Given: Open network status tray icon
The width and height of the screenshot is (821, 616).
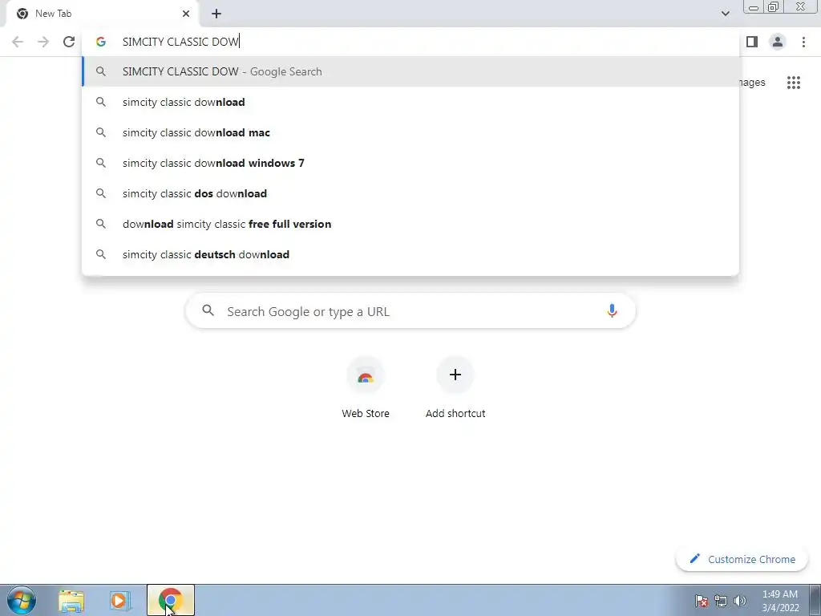Looking at the screenshot, I should [x=721, y=601].
